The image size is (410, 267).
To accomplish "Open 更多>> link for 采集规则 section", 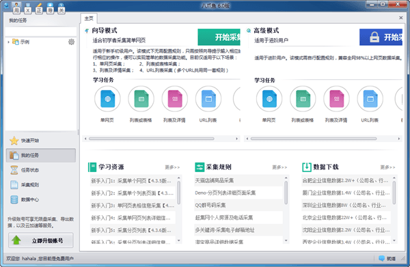I will point(279,167).
